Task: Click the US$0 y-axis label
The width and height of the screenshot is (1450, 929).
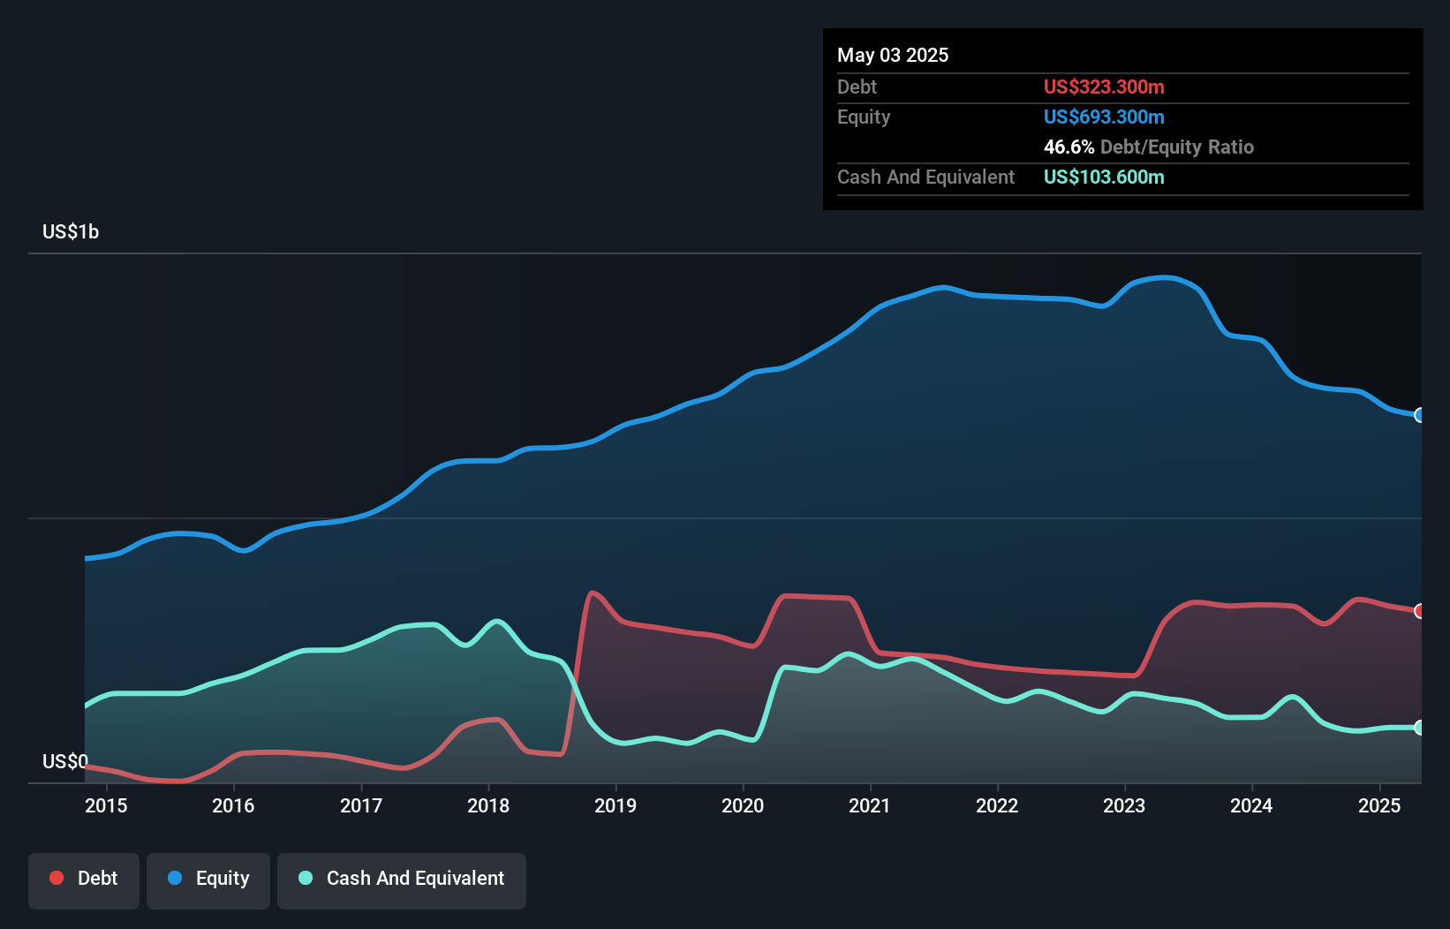Action: point(65,761)
